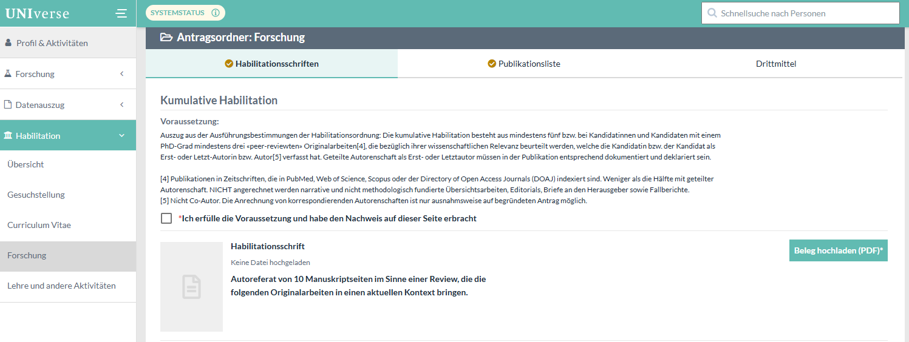Check the 'Ich erfülle die Voraussetzung' checkbox
This screenshot has height=342, width=909.
point(166,218)
